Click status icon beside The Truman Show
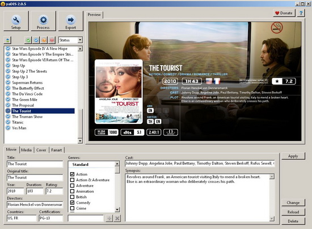 point(8,116)
